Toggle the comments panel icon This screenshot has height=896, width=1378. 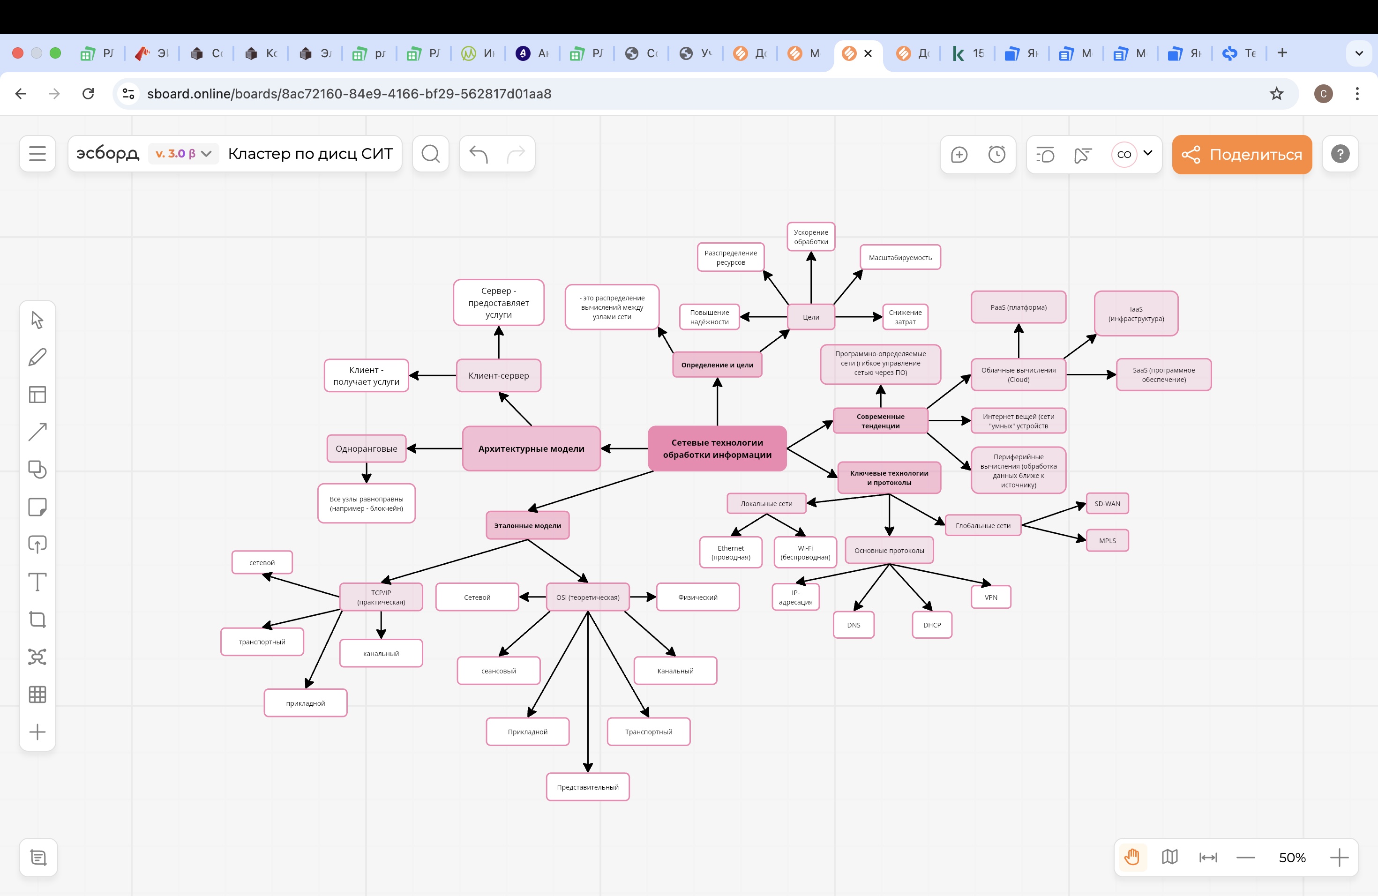pyautogui.click(x=1045, y=155)
